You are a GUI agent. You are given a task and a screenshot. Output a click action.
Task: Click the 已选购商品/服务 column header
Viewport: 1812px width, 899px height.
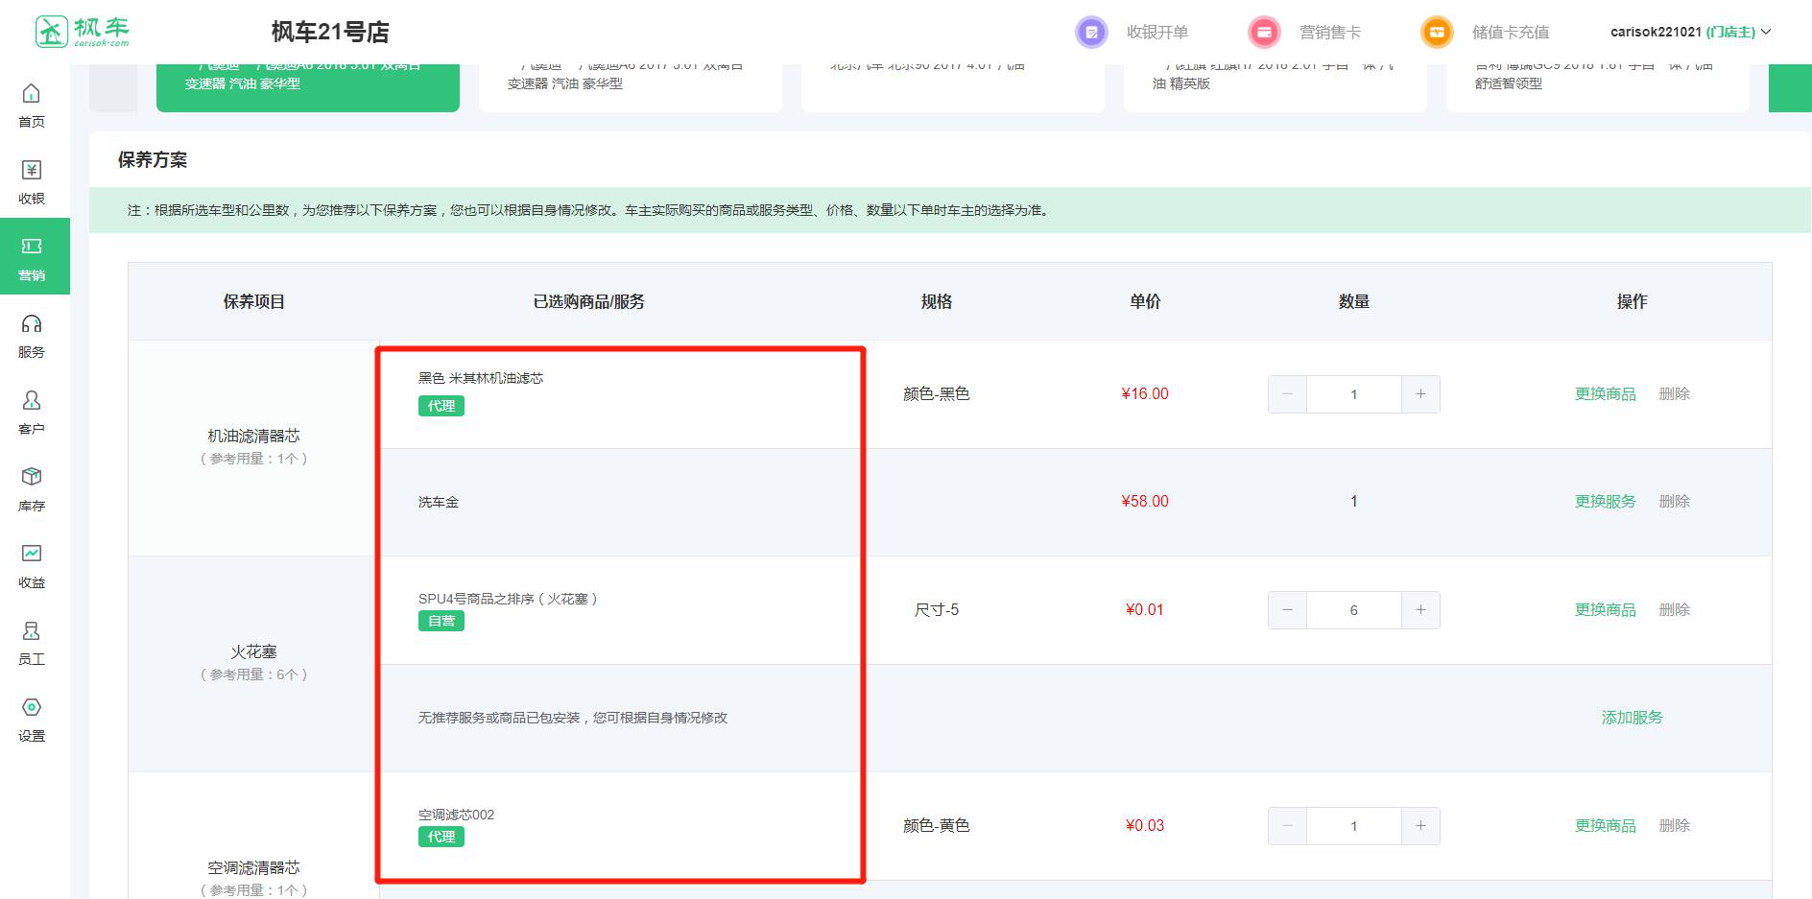point(589,301)
